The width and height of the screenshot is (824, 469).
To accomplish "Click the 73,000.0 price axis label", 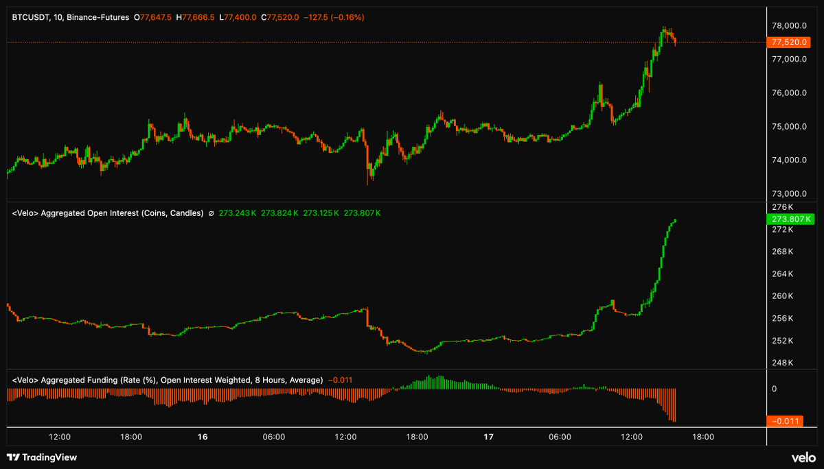I will 788,194.
